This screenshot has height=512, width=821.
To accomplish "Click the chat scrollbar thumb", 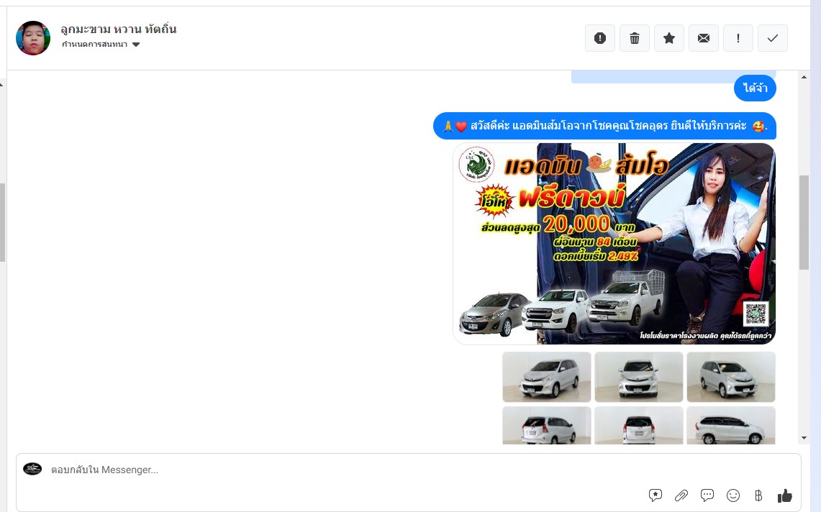I will (804, 222).
